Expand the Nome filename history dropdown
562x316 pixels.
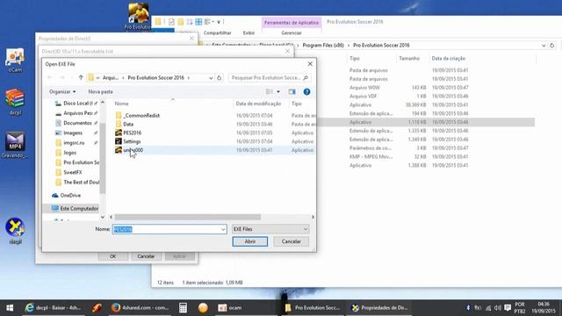coord(223,229)
